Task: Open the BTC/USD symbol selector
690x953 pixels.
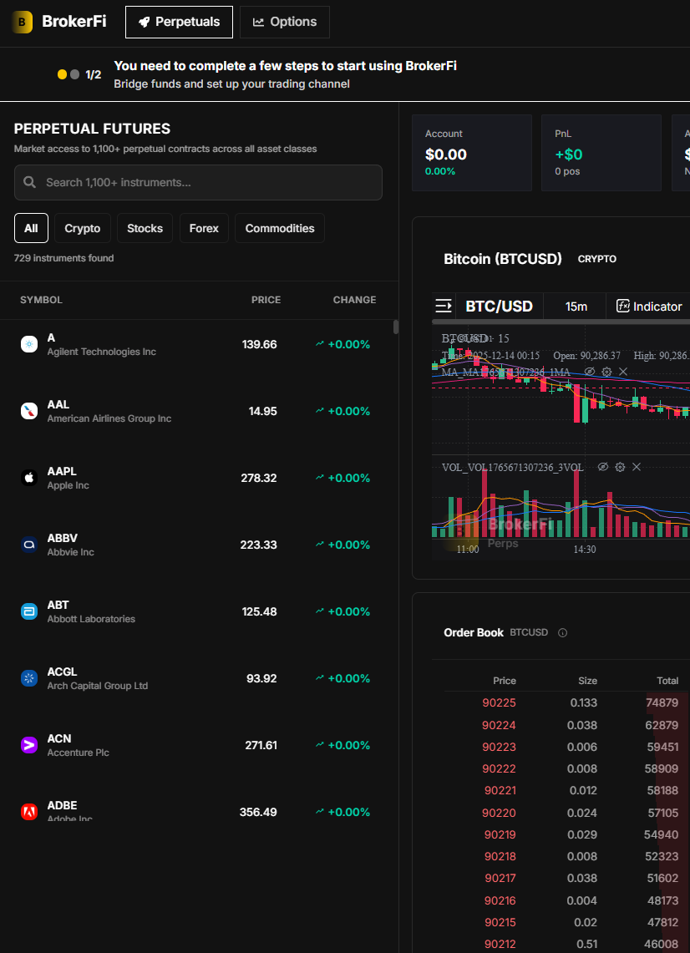Action: click(499, 306)
